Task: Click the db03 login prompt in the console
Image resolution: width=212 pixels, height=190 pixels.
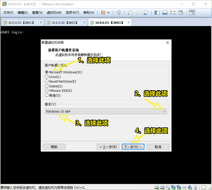Action: point(12,32)
